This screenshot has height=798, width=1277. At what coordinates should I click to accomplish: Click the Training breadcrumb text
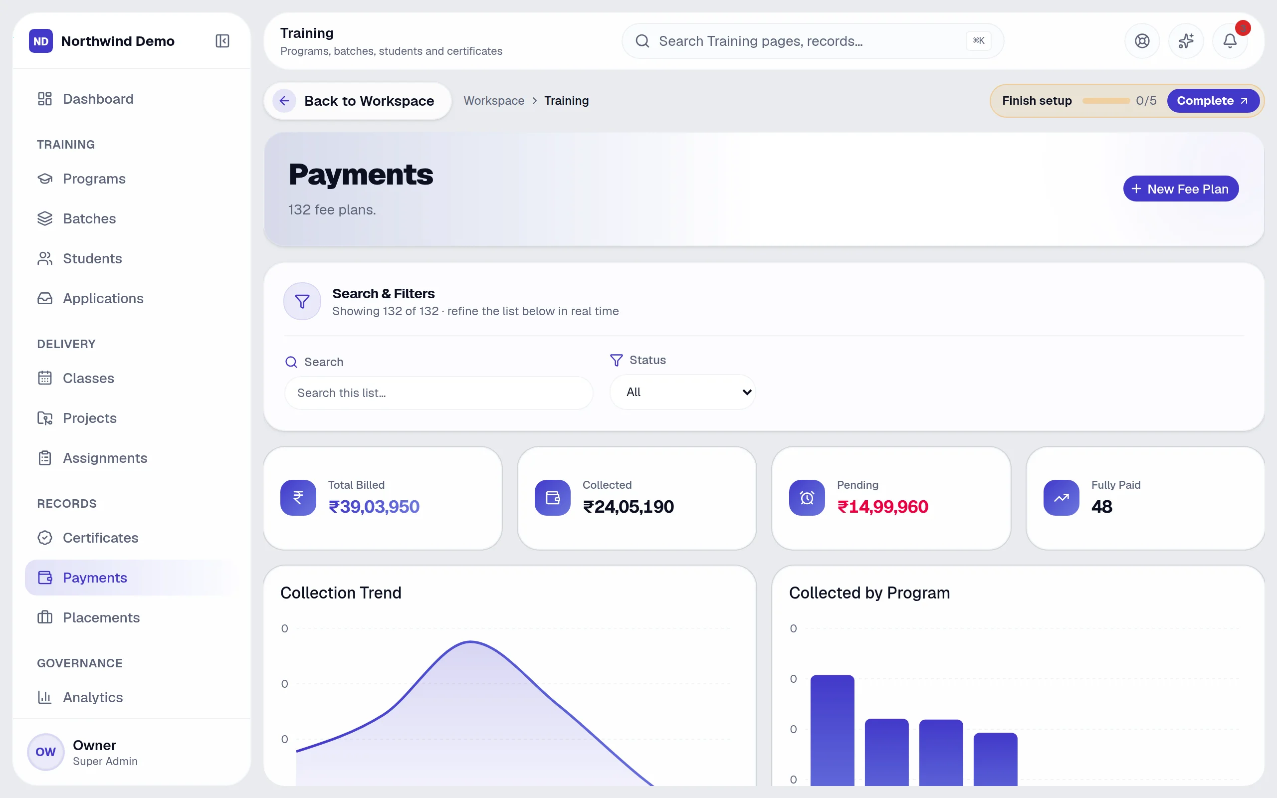[x=566, y=101]
